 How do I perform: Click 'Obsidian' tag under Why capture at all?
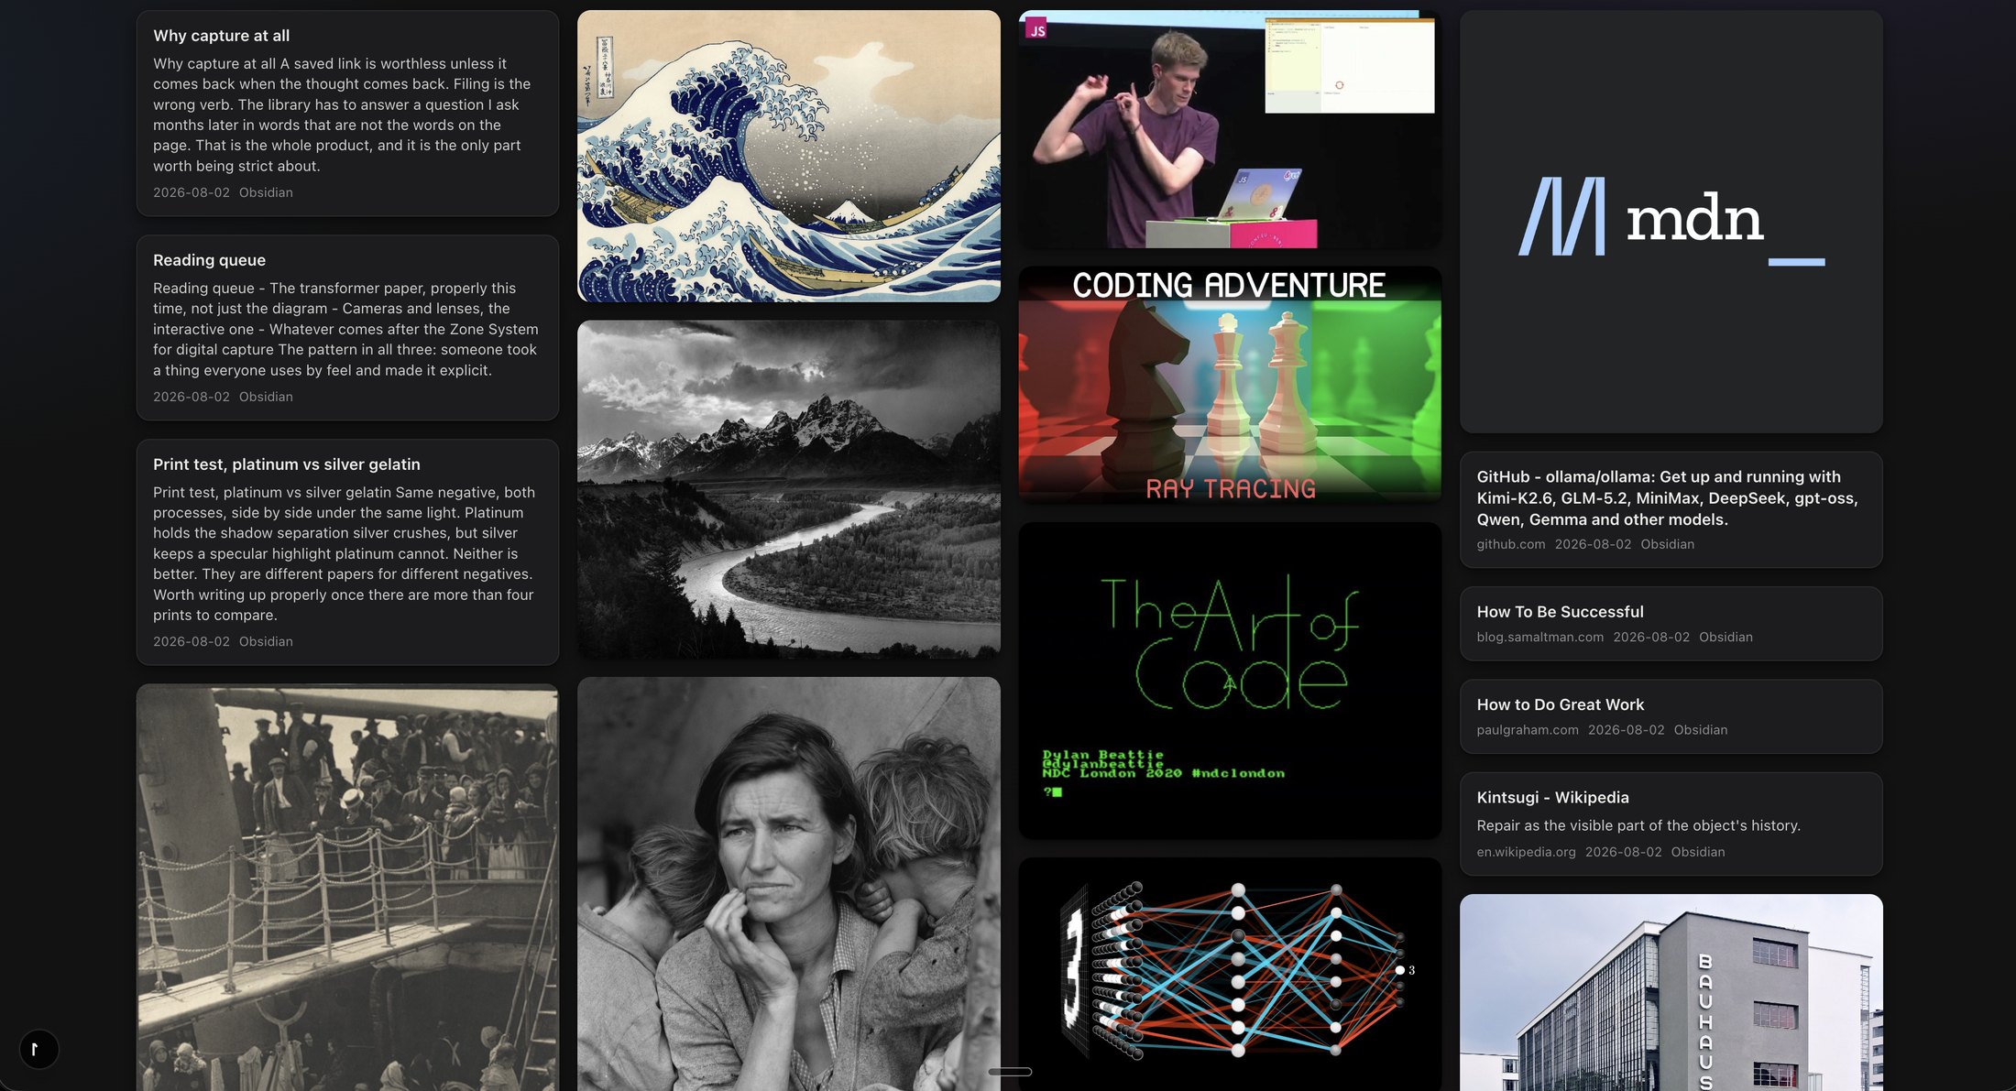pyautogui.click(x=266, y=192)
